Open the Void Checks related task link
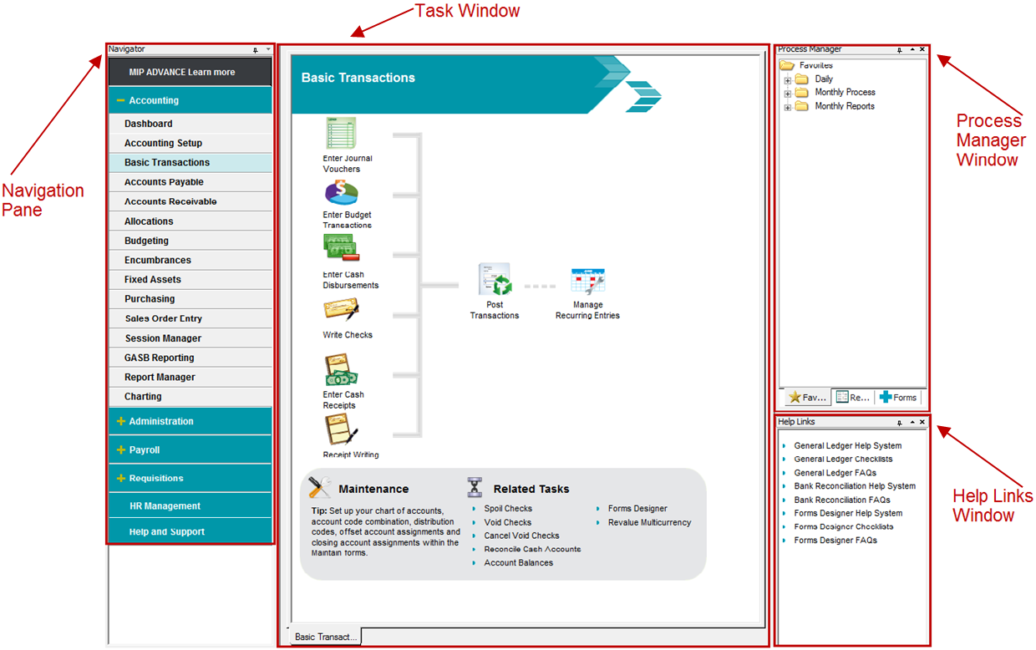The image size is (1036, 650). (x=508, y=522)
